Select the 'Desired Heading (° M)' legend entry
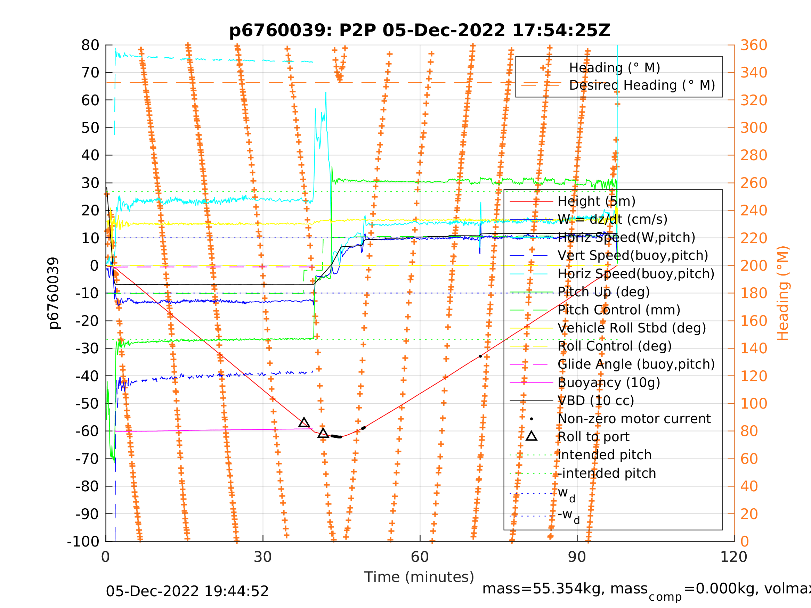Viewport: 811px width, 608px height. point(642,85)
